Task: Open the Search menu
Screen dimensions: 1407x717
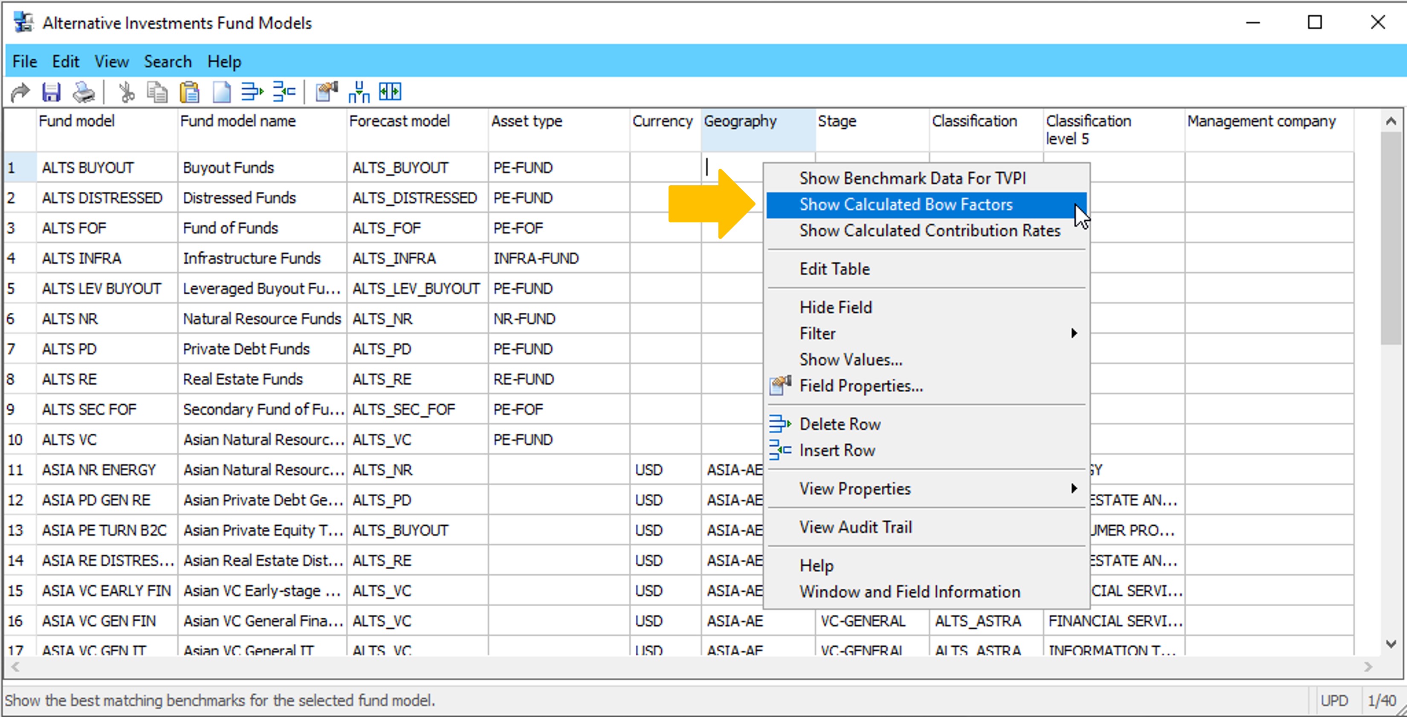Action: tap(168, 62)
